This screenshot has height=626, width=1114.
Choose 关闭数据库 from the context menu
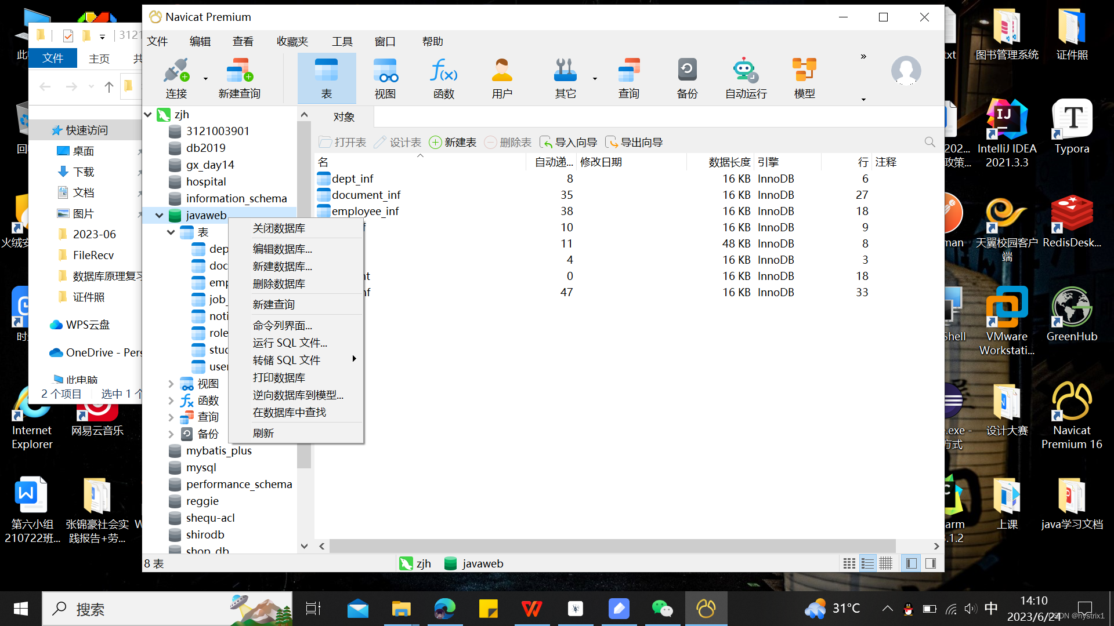279,228
